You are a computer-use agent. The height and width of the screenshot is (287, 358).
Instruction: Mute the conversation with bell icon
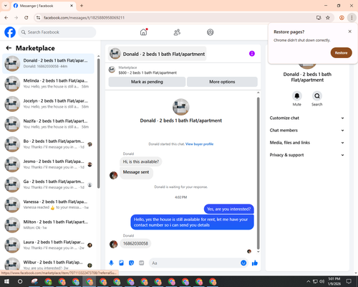tap(297, 96)
